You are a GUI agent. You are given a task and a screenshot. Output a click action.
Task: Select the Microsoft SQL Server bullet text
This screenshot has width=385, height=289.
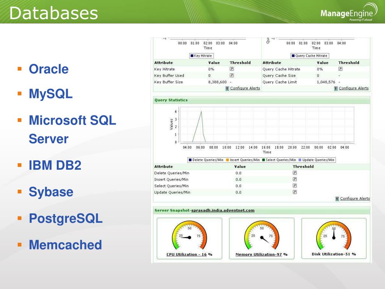[x=73, y=129]
